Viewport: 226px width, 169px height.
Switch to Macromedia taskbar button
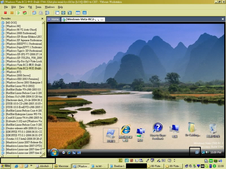pos(62,166)
